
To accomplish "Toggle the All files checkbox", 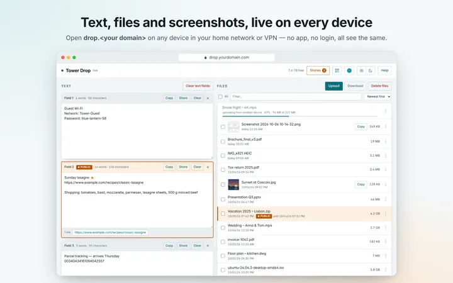I will (220, 97).
